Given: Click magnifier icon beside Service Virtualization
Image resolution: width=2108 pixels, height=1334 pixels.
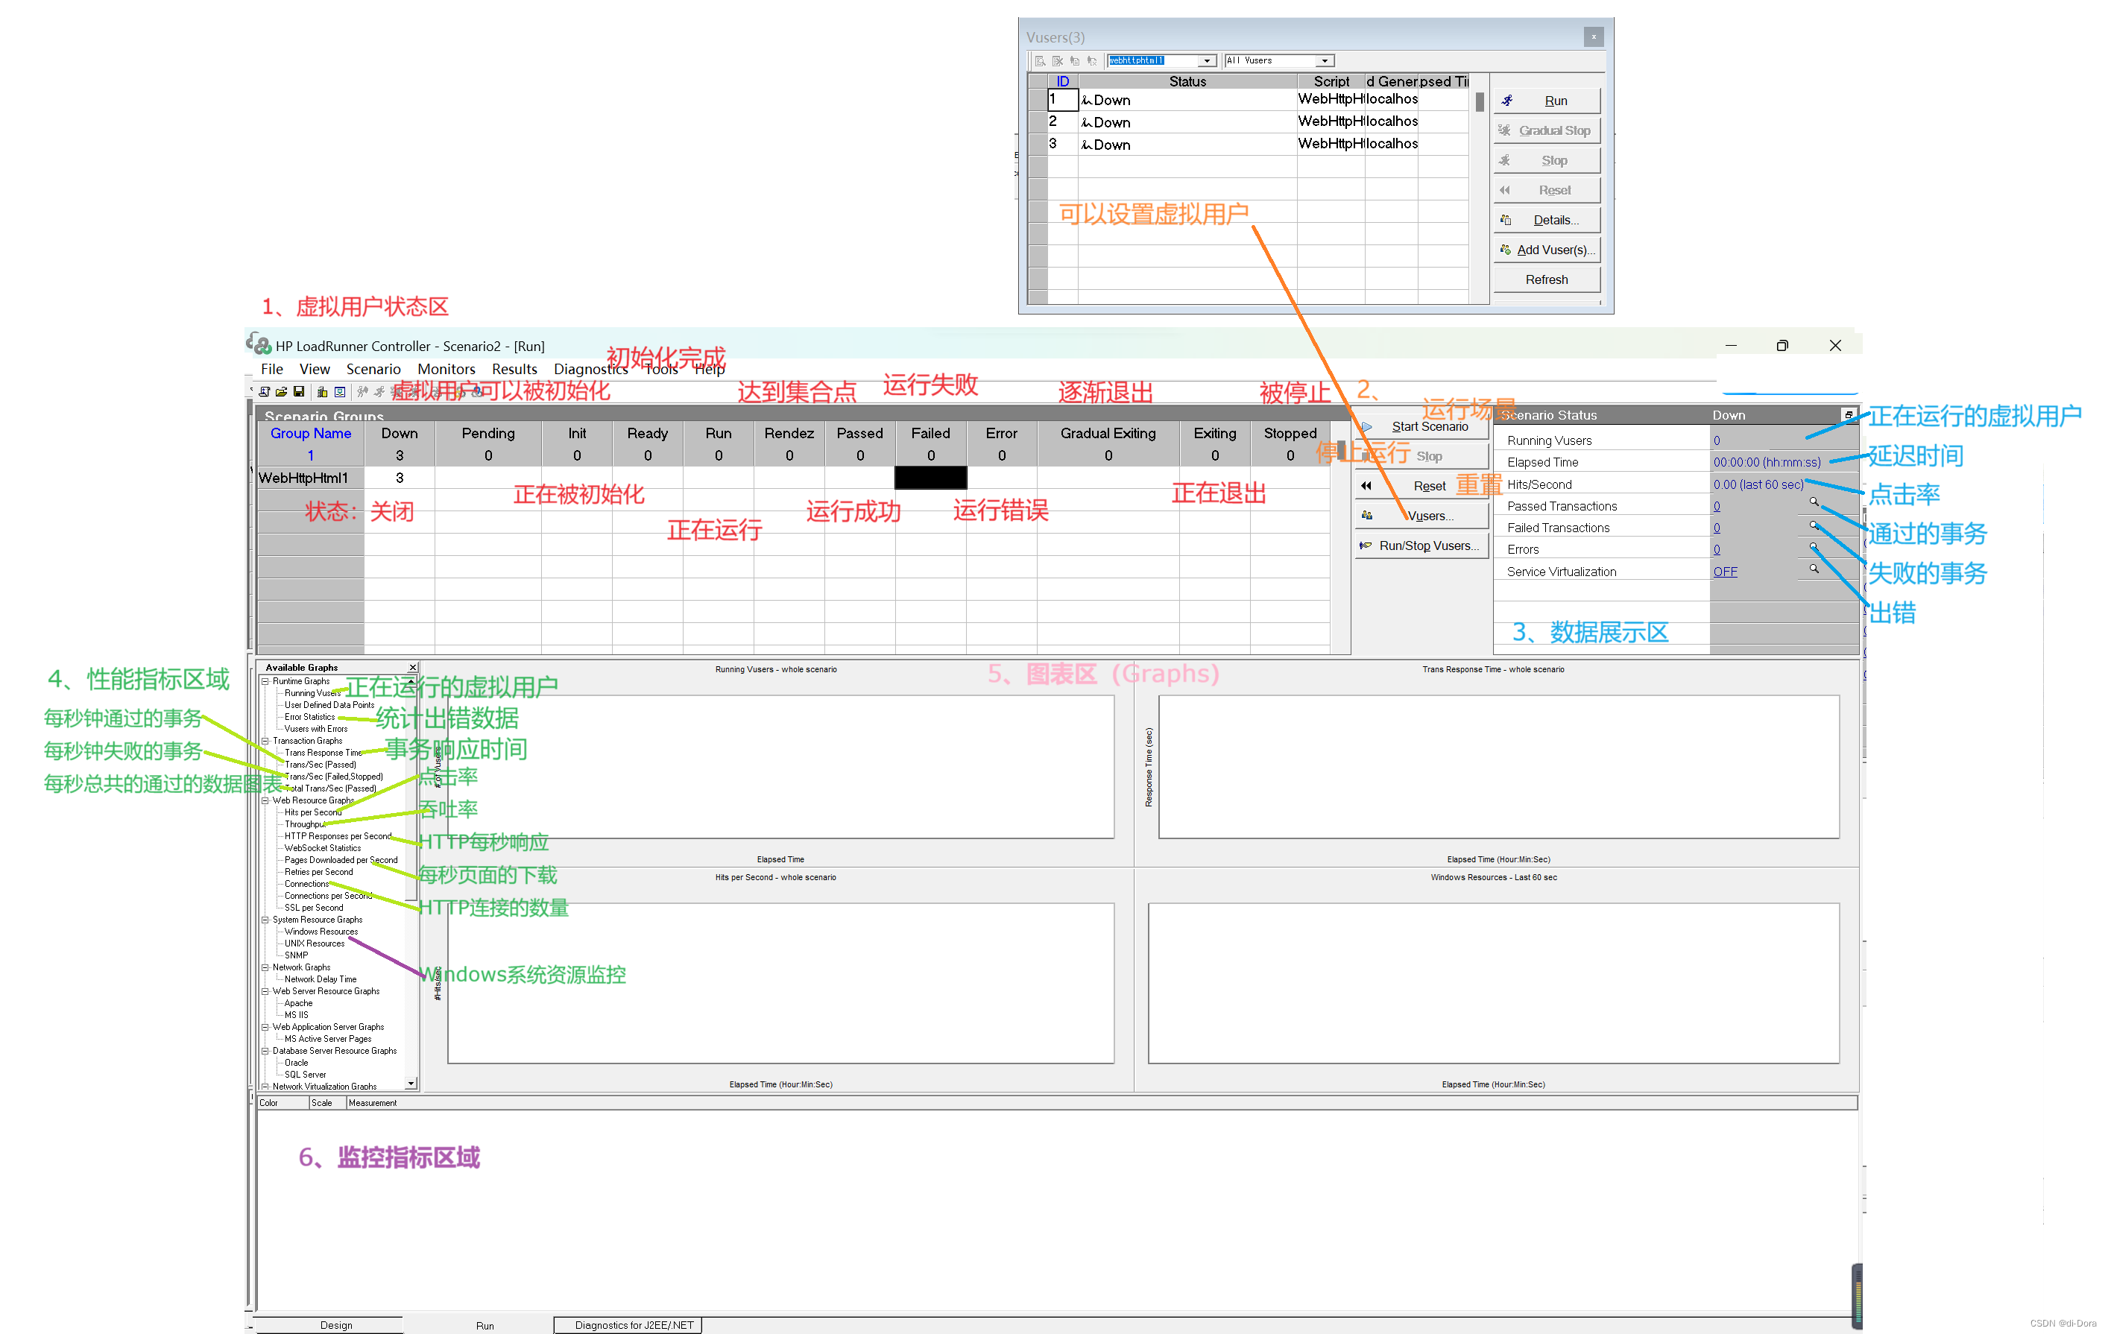Looking at the screenshot, I should [x=1814, y=569].
